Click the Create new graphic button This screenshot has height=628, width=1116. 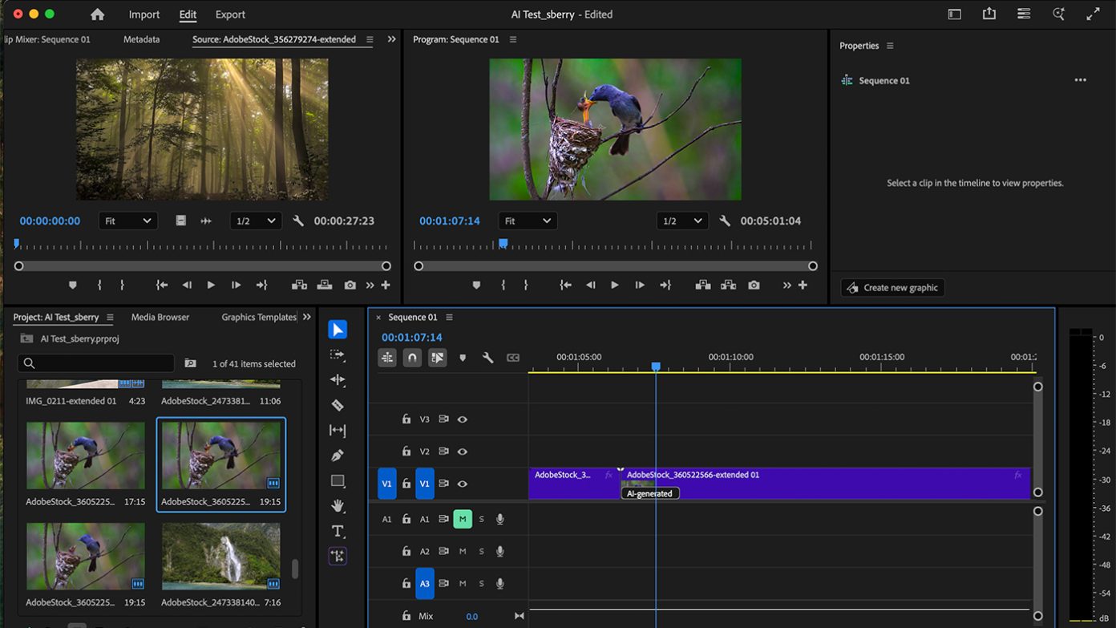point(892,287)
